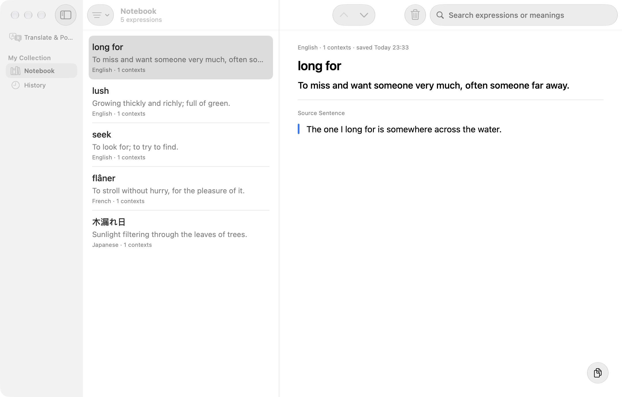
Task: Select the 'seek' expression entry
Action: 181,145
